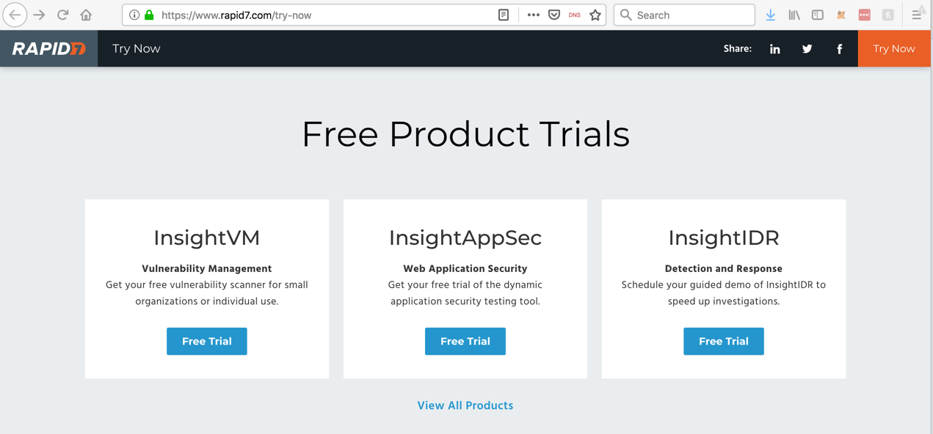
Task: Save page to Pocket
Action: click(x=554, y=15)
